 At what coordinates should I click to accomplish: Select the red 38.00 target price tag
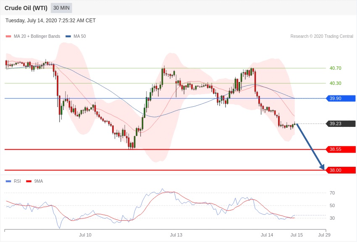341,170
